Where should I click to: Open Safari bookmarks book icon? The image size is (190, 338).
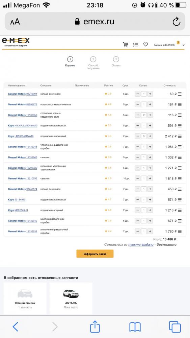point(135,327)
